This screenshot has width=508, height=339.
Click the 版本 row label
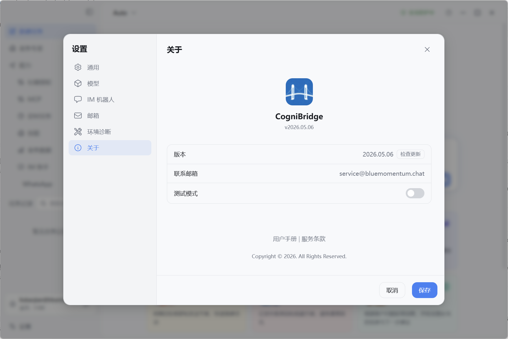180,154
